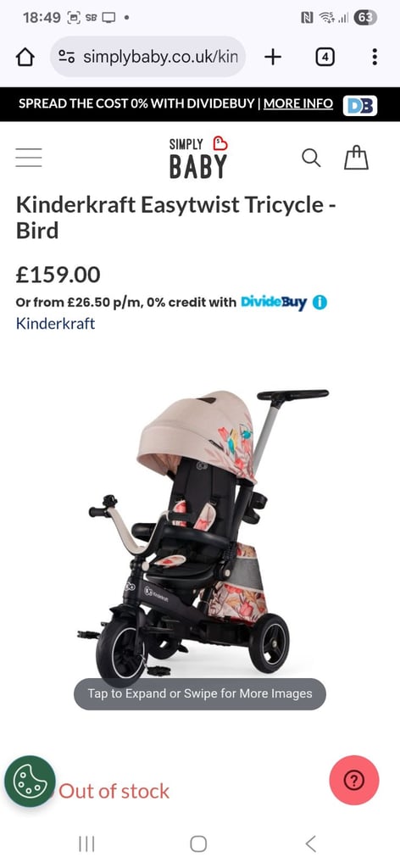The height and width of the screenshot is (868, 400).
Task: Tap the search magnifier icon
Action: [311, 159]
